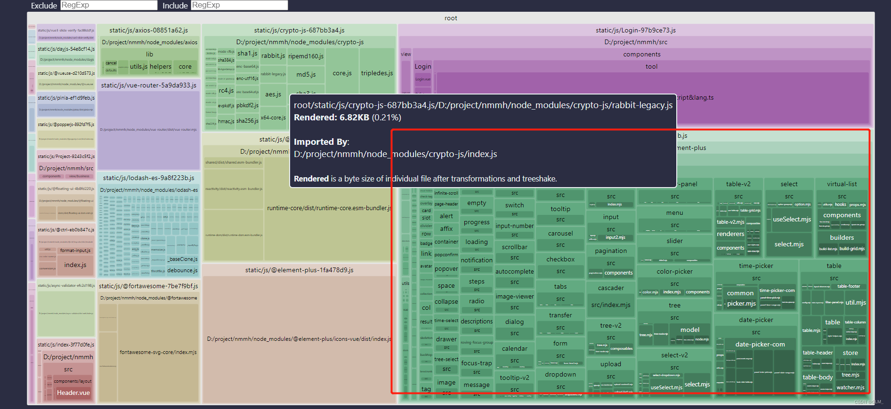This screenshot has width=891, height=409.
Task: Open the static/js/@fortawesome-7be7f9bf.js chunk
Action: (x=149, y=286)
